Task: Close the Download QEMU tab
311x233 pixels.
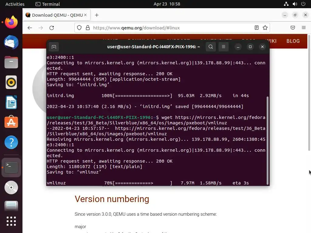Action: pos(85,15)
